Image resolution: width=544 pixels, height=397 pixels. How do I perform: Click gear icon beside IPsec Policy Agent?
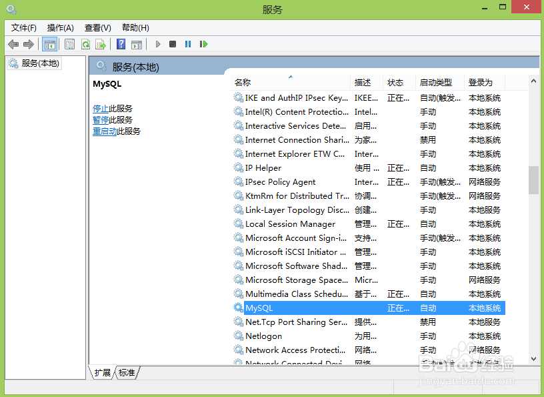tap(239, 181)
